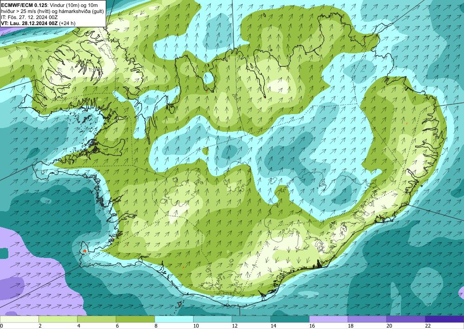The width and height of the screenshot is (464, 329).
Task: Pick the cyan 10–12 m/s legend swatch
Action: click(213, 319)
